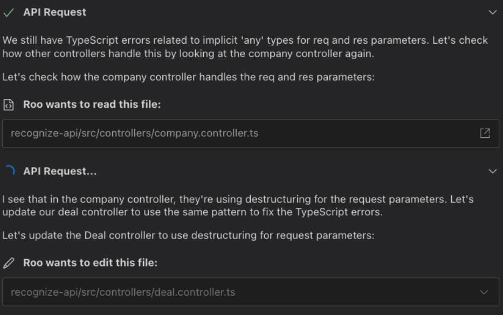Click the completed 'API Request' header title

(x=54, y=12)
